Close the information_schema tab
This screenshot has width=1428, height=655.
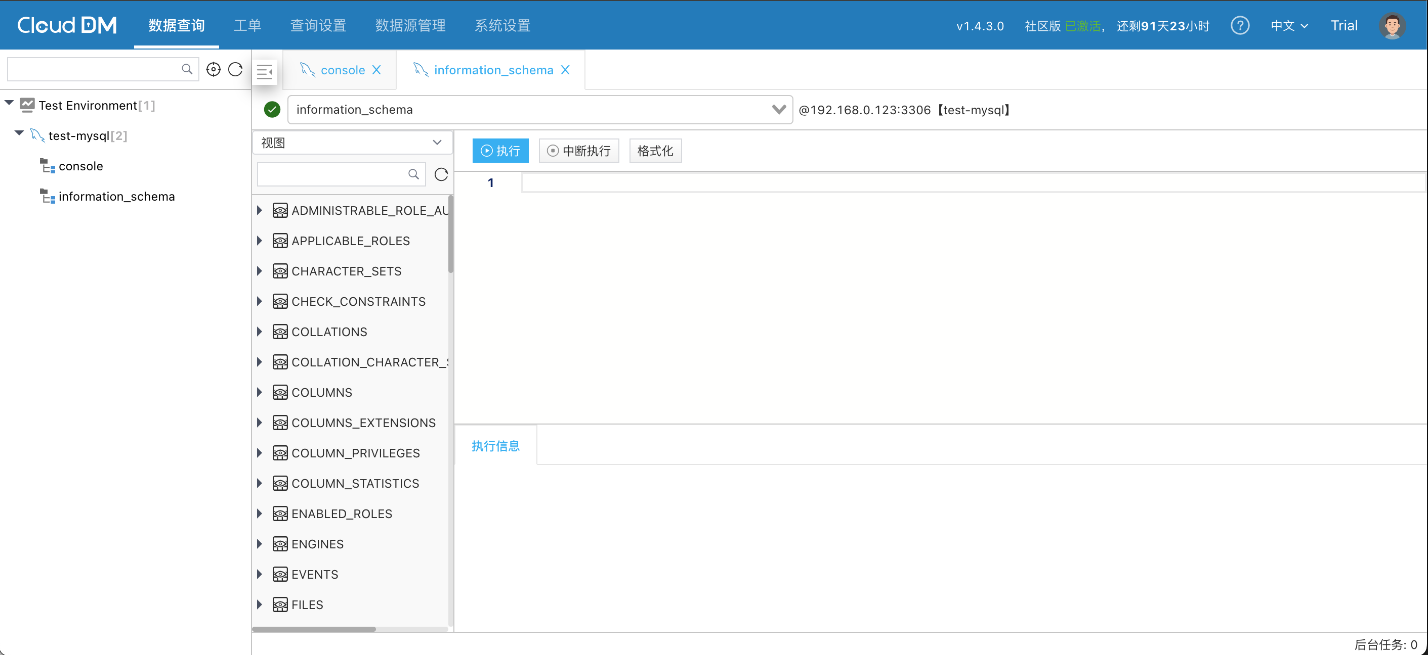click(565, 70)
